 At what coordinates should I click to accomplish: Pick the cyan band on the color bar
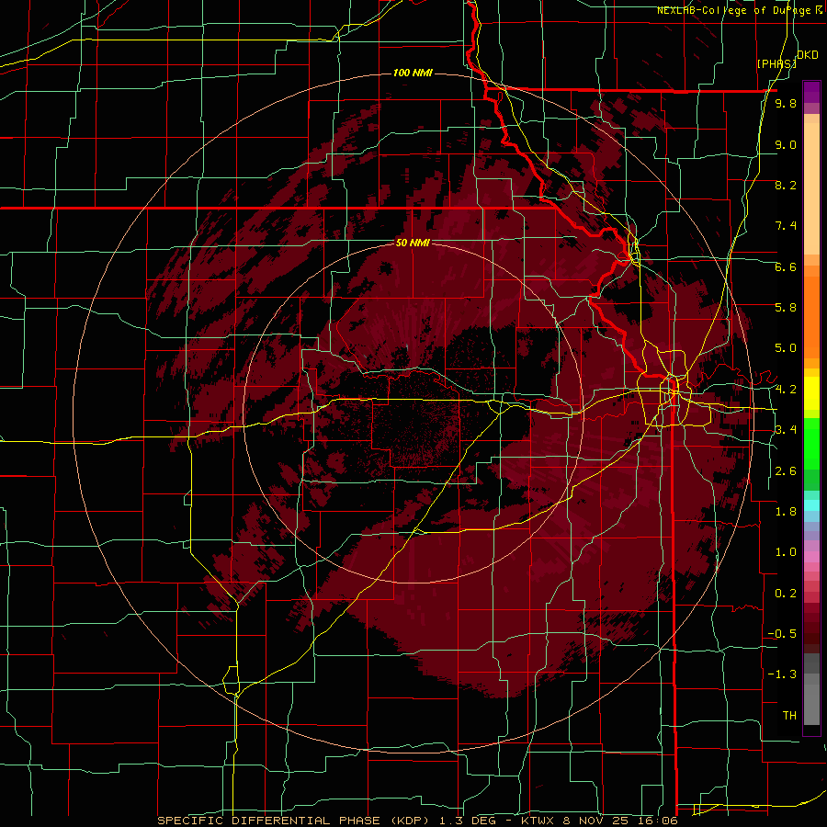pos(811,504)
